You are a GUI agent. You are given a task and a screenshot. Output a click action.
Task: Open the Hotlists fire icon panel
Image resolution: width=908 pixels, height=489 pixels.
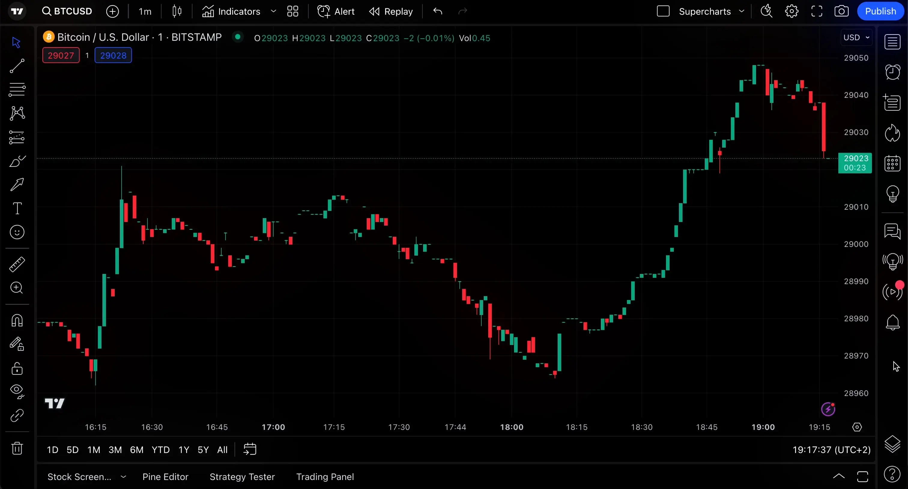click(x=893, y=133)
